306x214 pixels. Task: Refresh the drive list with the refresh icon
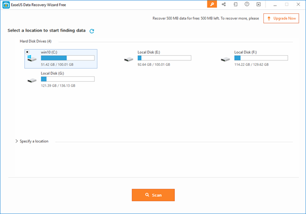pyautogui.click(x=92, y=31)
